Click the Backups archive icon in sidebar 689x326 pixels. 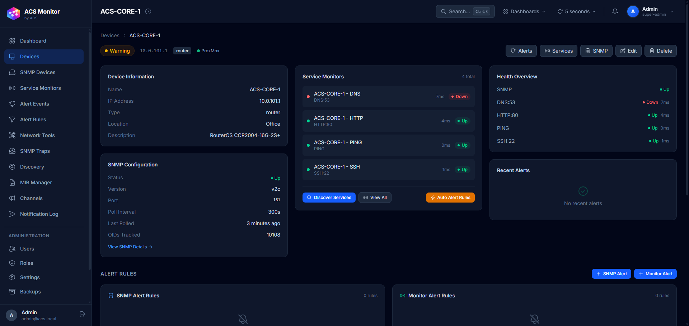point(12,292)
